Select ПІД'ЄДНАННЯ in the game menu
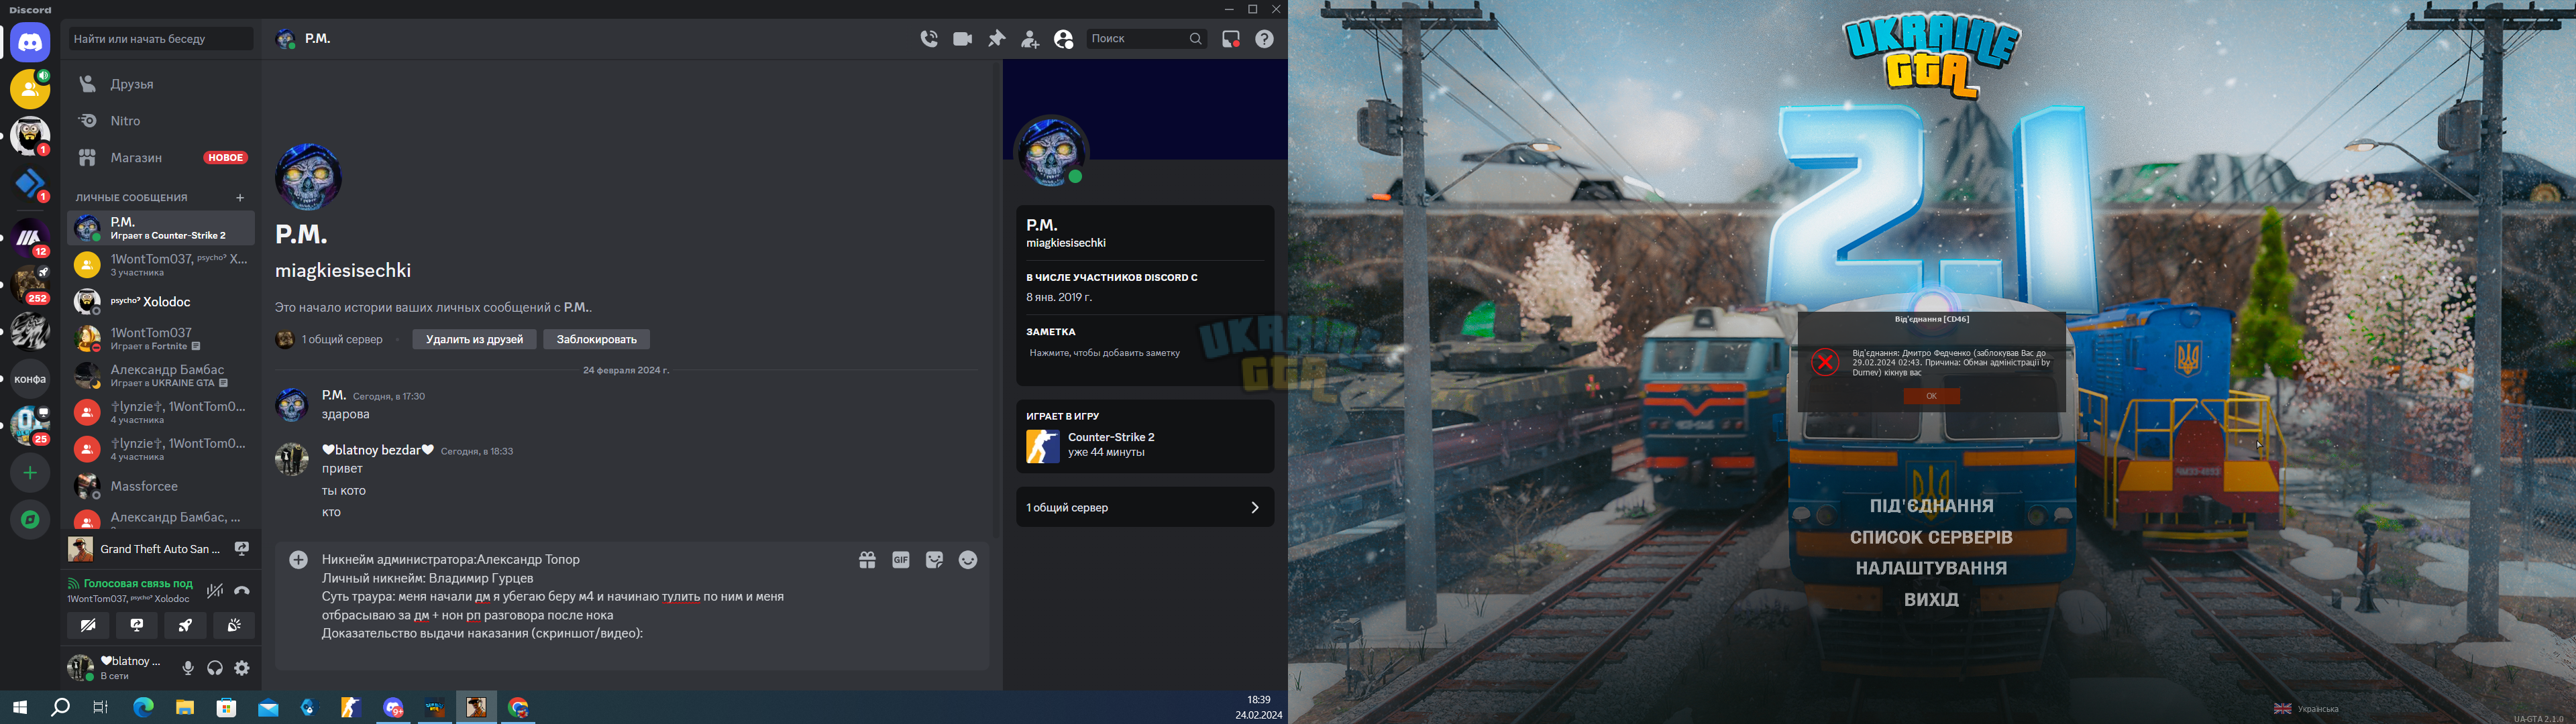Image resolution: width=2576 pixels, height=724 pixels. (x=1931, y=506)
